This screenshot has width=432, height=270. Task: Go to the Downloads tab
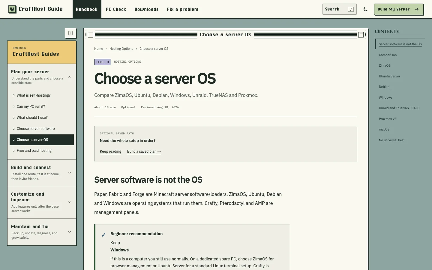tap(146, 9)
